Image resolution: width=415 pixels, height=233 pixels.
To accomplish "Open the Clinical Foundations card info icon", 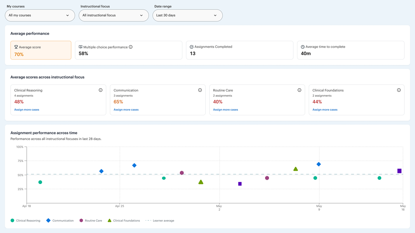I will click(399, 90).
